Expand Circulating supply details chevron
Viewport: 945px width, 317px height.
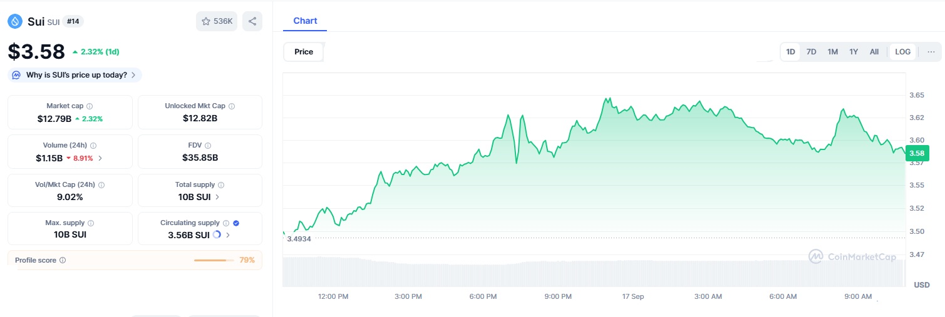pos(228,235)
